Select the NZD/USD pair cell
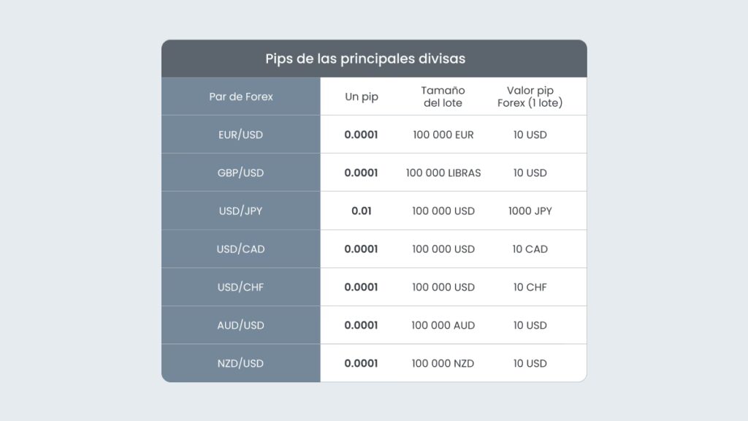Image resolution: width=748 pixels, height=421 pixels. pos(241,363)
